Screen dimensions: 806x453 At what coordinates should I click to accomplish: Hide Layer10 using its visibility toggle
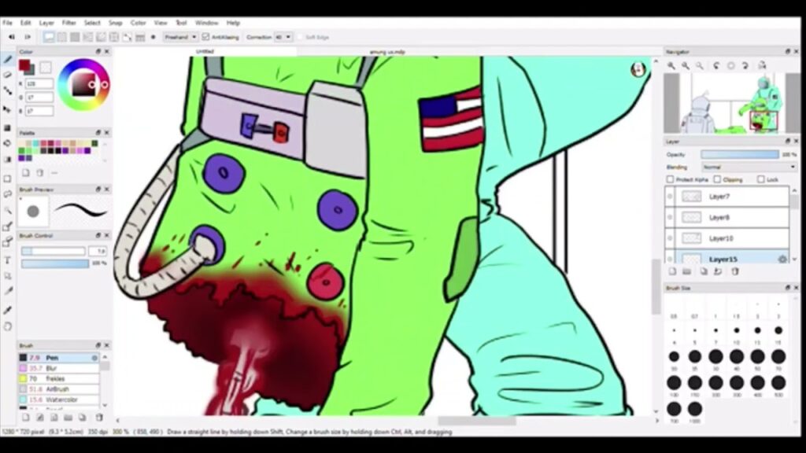pos(670,238)
